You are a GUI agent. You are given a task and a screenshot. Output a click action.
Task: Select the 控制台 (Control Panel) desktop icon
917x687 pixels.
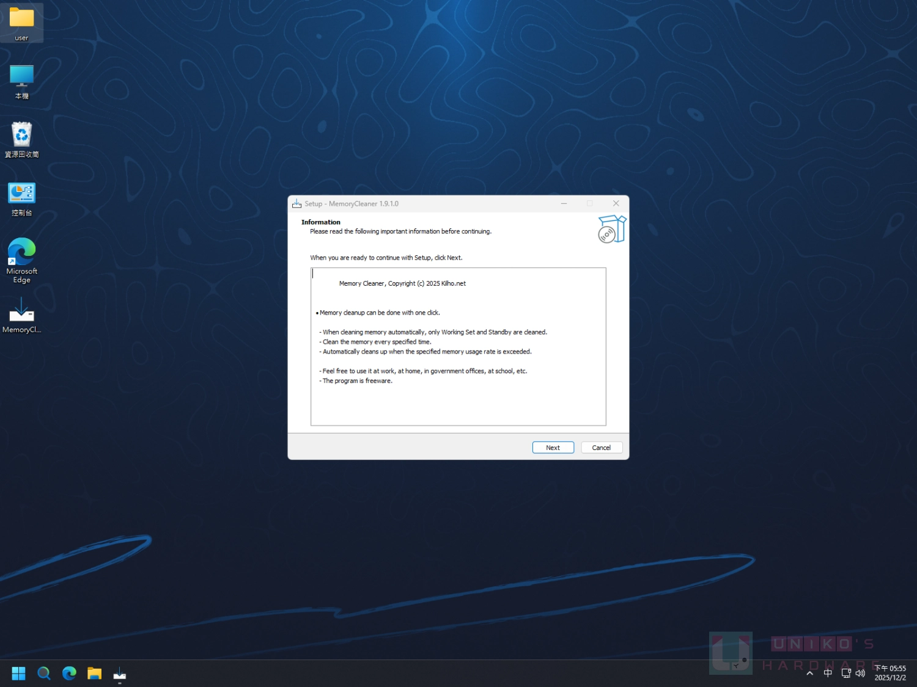21,199
